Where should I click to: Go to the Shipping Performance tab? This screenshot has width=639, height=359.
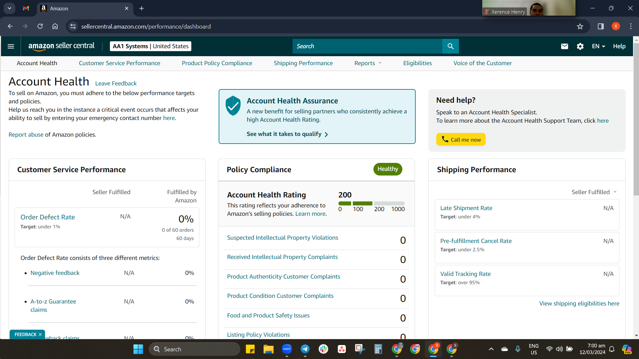(x=303, y=63)
